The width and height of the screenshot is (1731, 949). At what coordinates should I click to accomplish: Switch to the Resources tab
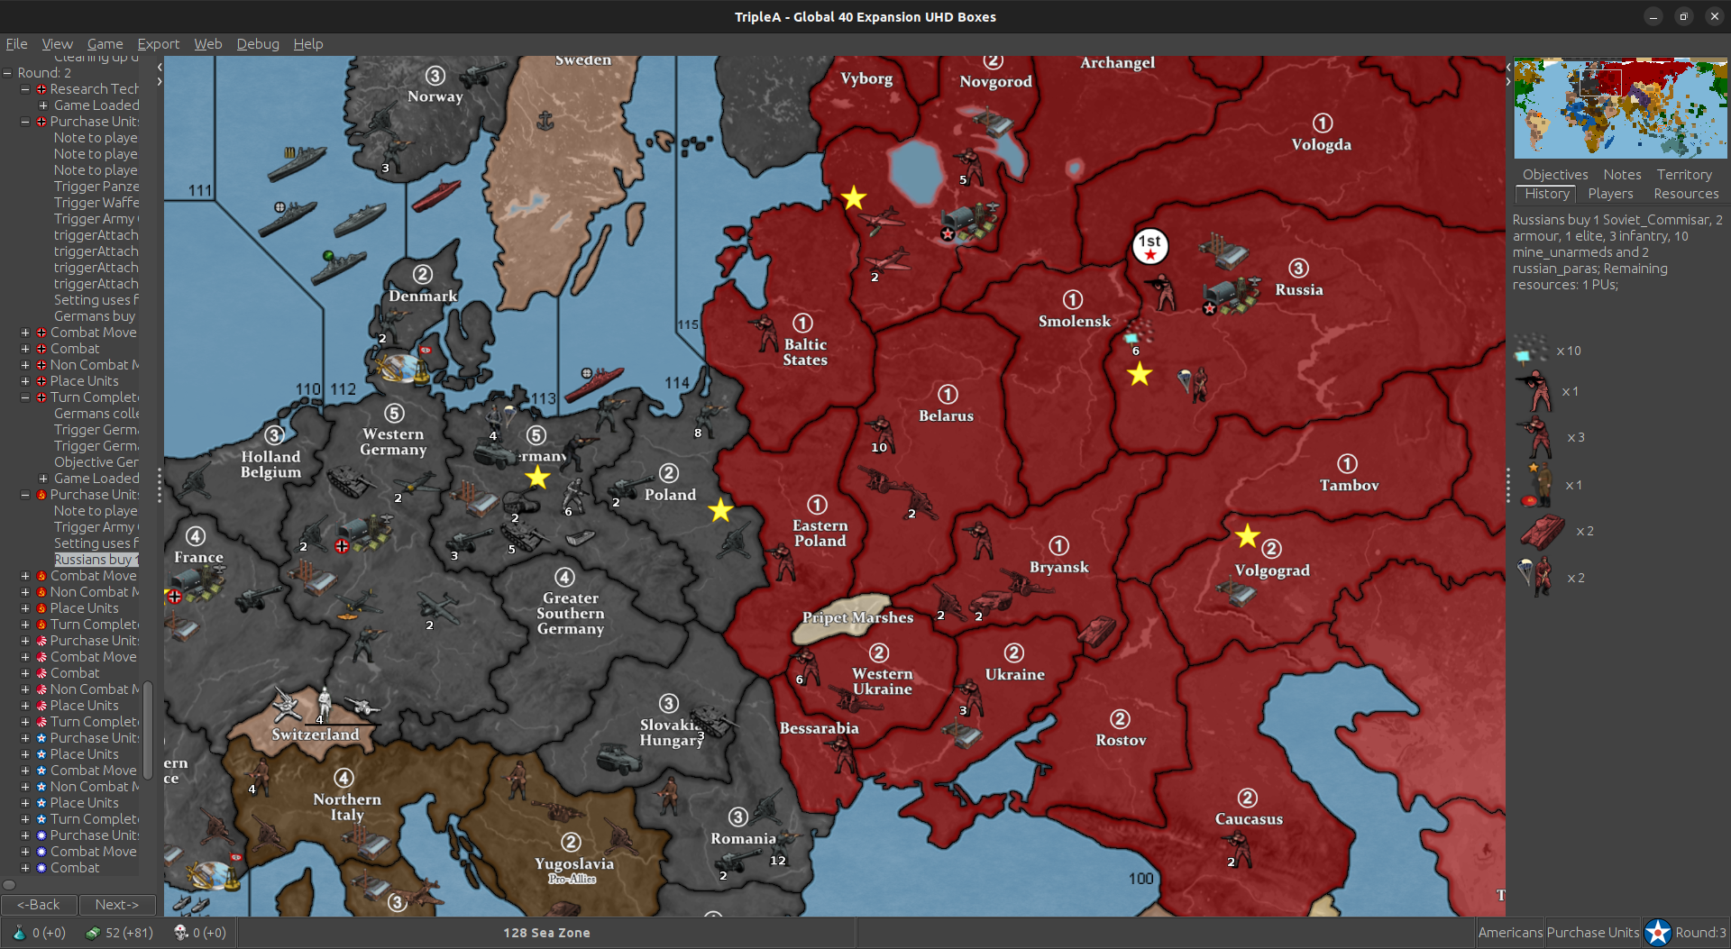[1686, 194]
